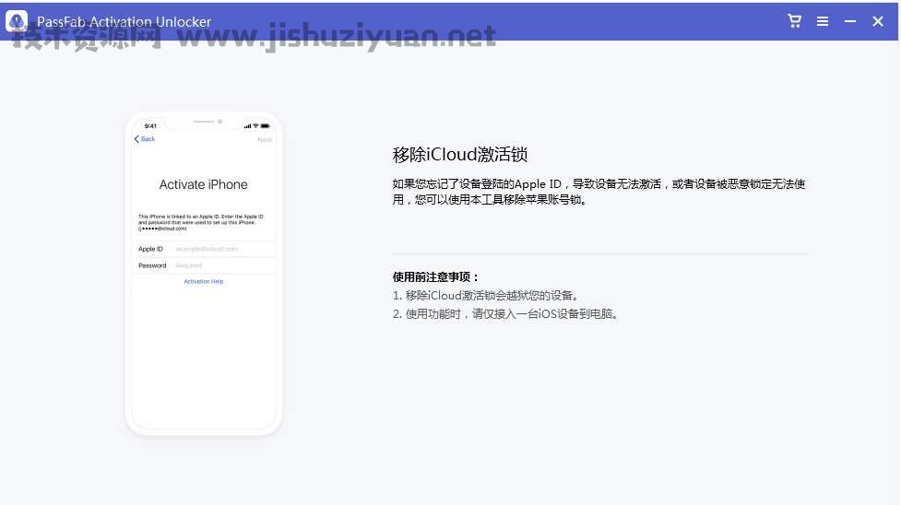Screen dimensions: 901x505
Task: Open the shopping cart purchase icon
Action: pyautogui.click(x=795, y=21)
